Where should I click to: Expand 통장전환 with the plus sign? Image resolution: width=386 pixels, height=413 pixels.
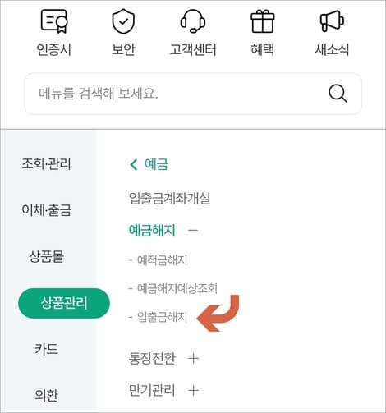pyautogui.click(x=194, y=358)
